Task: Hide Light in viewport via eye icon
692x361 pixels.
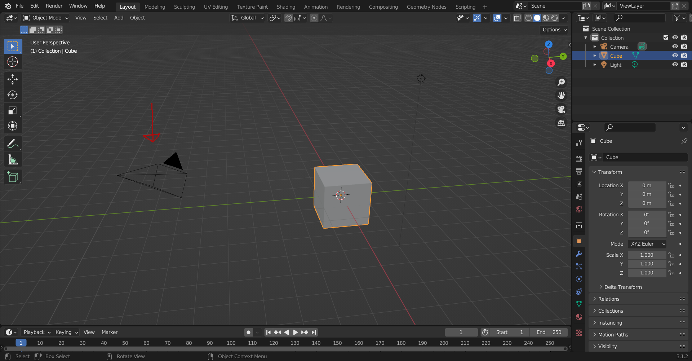Action: pyautogui.click(x=675, y=65)
